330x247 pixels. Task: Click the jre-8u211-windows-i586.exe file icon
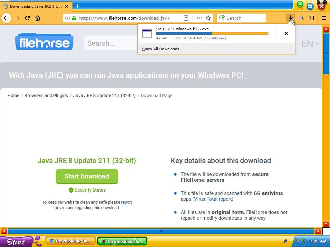point(147,33)
